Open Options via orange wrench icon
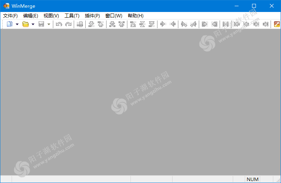 click(x=277, y=24)
